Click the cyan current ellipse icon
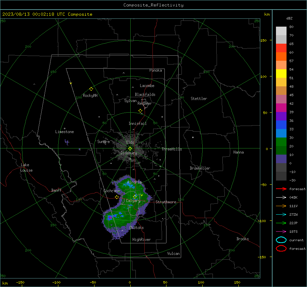 click(281, 240)
